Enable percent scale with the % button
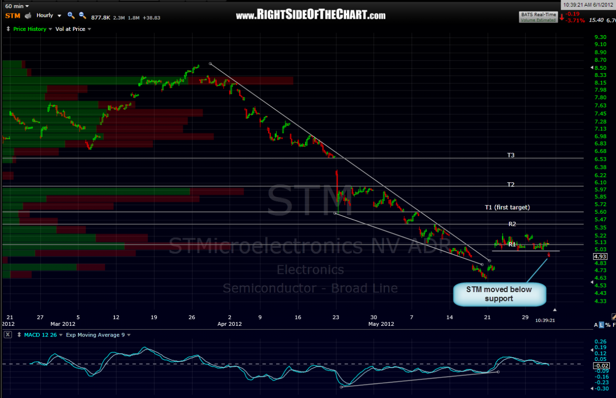The height and width of the screenshot is (398, 616). click(608, 325)
